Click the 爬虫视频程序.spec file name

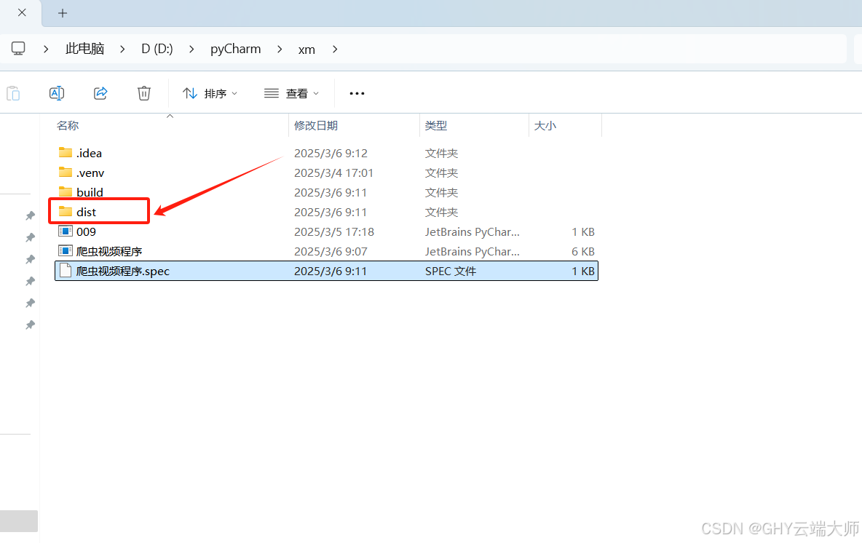[x=123, y=271]
